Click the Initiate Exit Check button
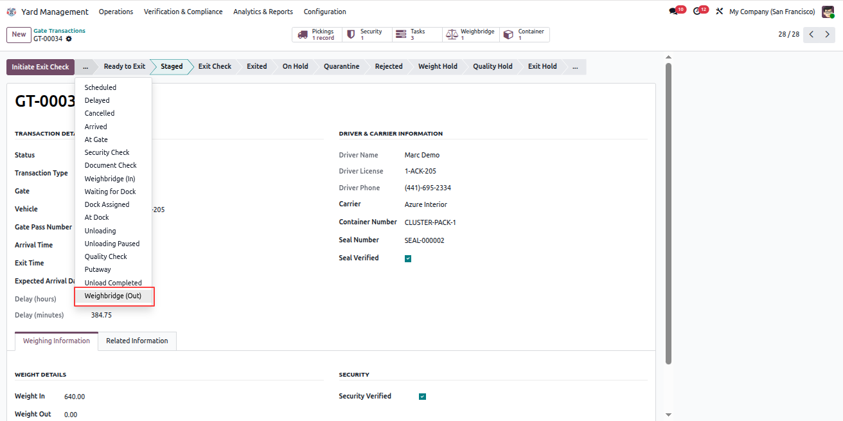The image size is (843, 421). pyautogui.click(x=40, y=67)
